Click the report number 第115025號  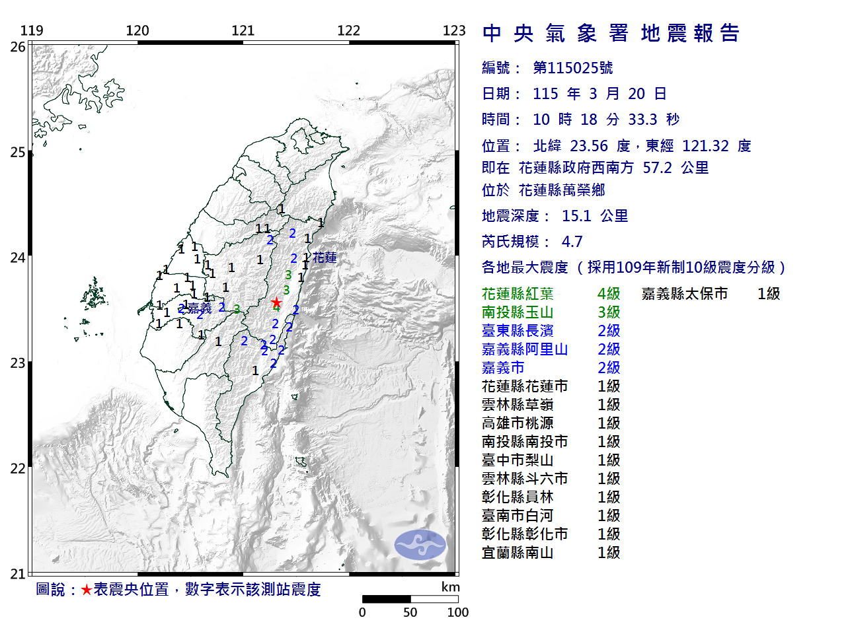point(572,68)
